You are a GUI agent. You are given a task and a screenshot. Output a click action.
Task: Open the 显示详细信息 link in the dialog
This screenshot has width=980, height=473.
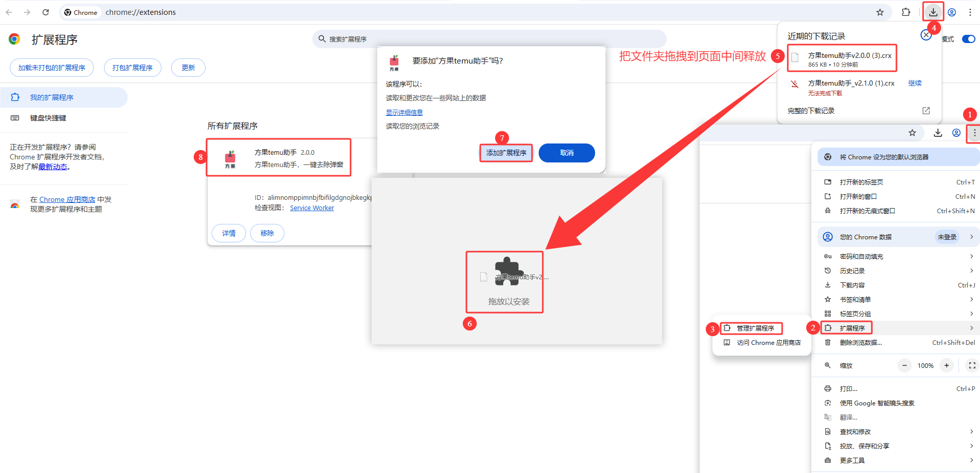404,112
